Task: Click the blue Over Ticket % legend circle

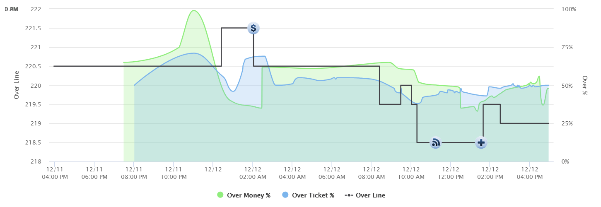Action: point(285,195)
